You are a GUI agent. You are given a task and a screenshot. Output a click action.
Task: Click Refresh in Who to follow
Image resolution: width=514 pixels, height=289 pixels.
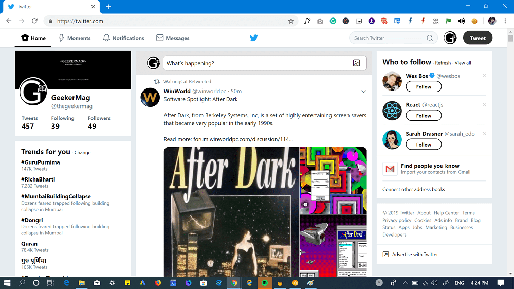443,63
